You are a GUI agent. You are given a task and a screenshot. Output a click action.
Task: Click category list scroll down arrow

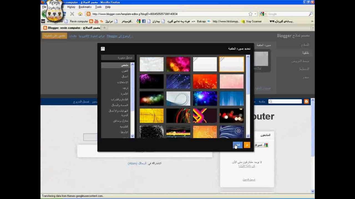pos(132,136)
